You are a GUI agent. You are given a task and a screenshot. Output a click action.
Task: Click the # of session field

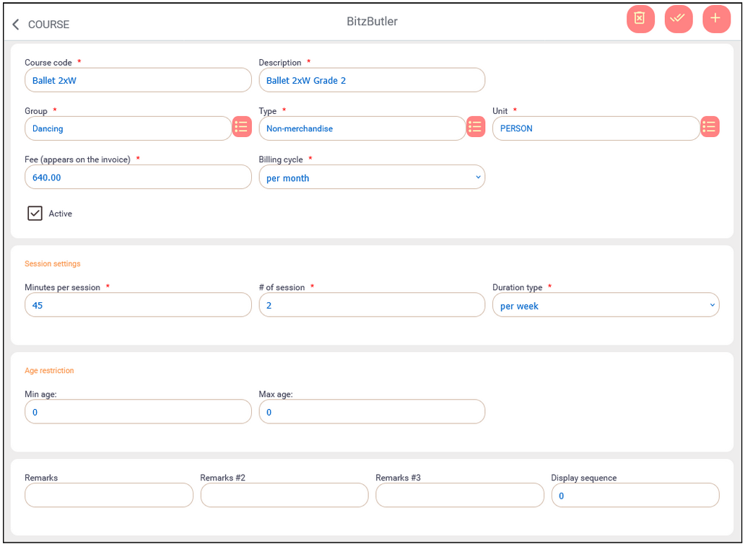pos(372,304)
